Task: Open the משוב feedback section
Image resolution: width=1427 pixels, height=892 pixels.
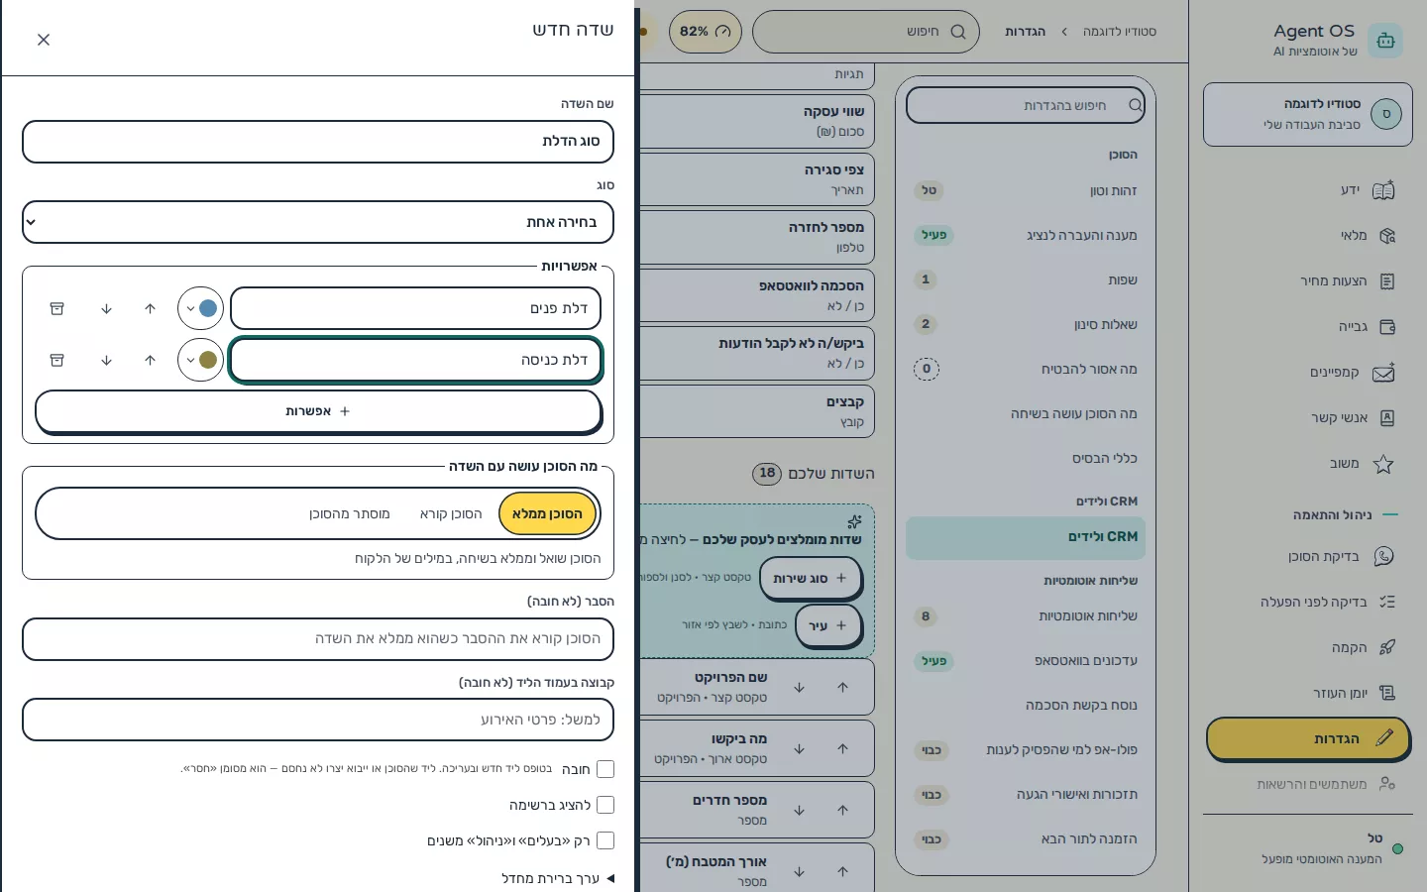Action: click(1308, 464)
